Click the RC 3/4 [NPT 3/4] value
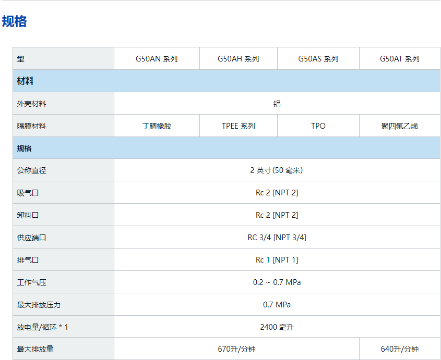The width and height of the screenshot is (441, 360). [277, 238]
